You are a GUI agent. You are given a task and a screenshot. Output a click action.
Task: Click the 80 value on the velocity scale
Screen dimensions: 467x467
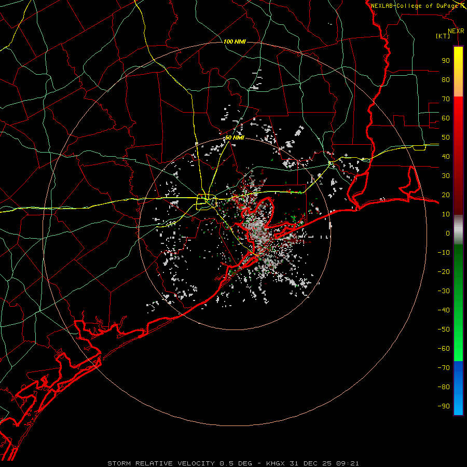(446, 79)
